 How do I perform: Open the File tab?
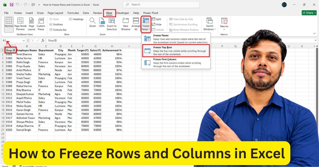(6, 13)
